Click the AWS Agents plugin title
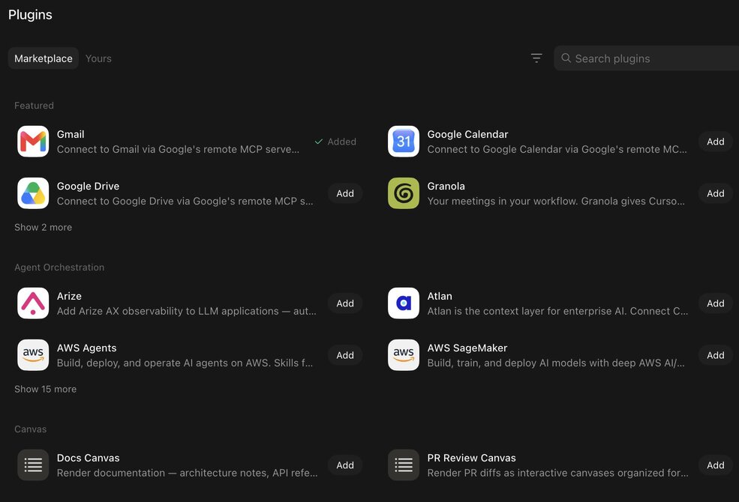 point(86,348)
